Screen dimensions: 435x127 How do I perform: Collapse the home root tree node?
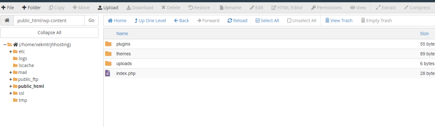click(x=5, y=45)
